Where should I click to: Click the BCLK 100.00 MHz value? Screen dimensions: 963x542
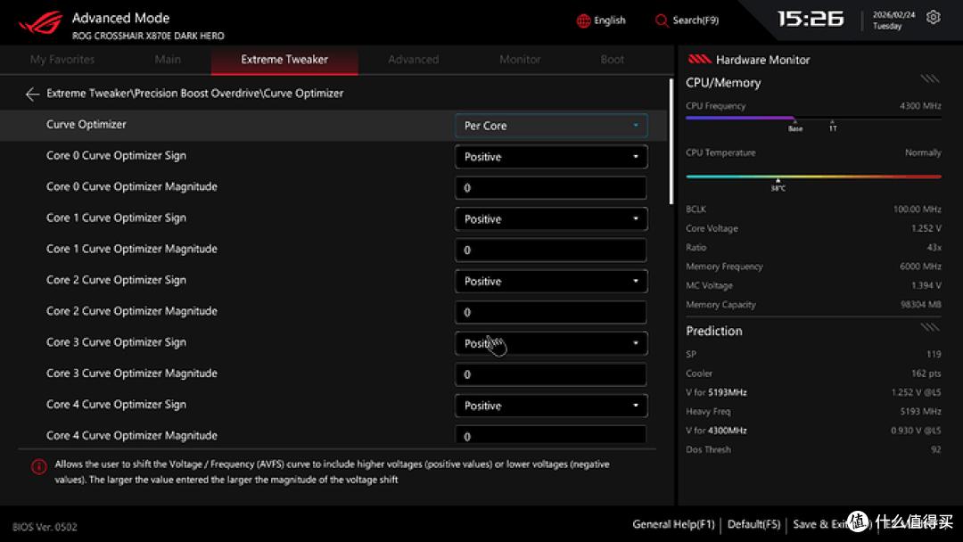(x=917, y=209)
